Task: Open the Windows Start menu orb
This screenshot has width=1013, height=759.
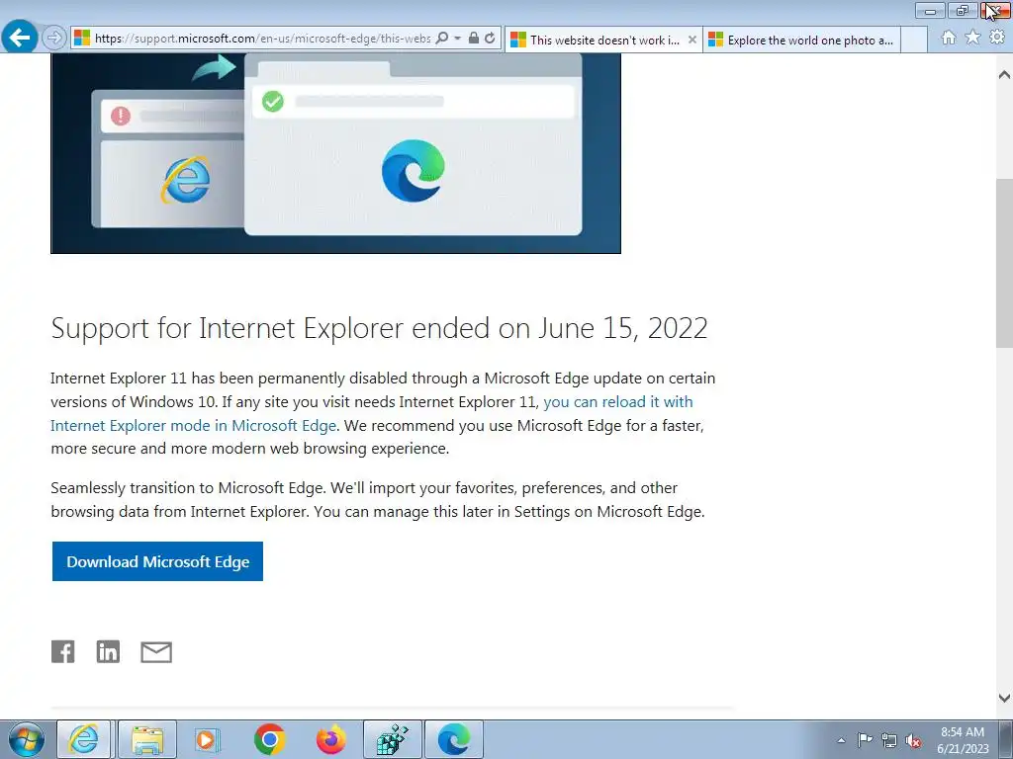Action: [x=27, y=739]
